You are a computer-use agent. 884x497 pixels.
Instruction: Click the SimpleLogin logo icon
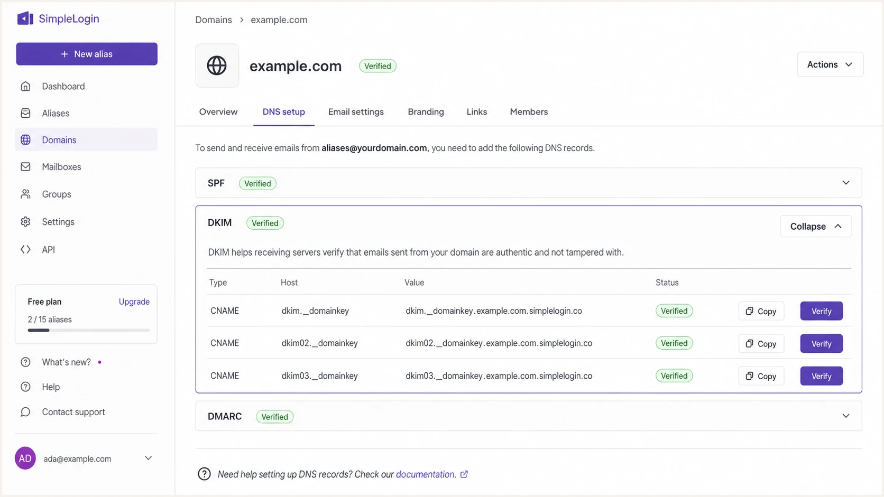tap(25, 18)
